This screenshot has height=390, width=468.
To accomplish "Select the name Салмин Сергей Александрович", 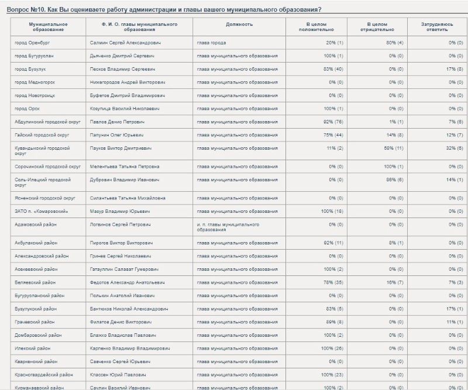I will tap(126, 43).
